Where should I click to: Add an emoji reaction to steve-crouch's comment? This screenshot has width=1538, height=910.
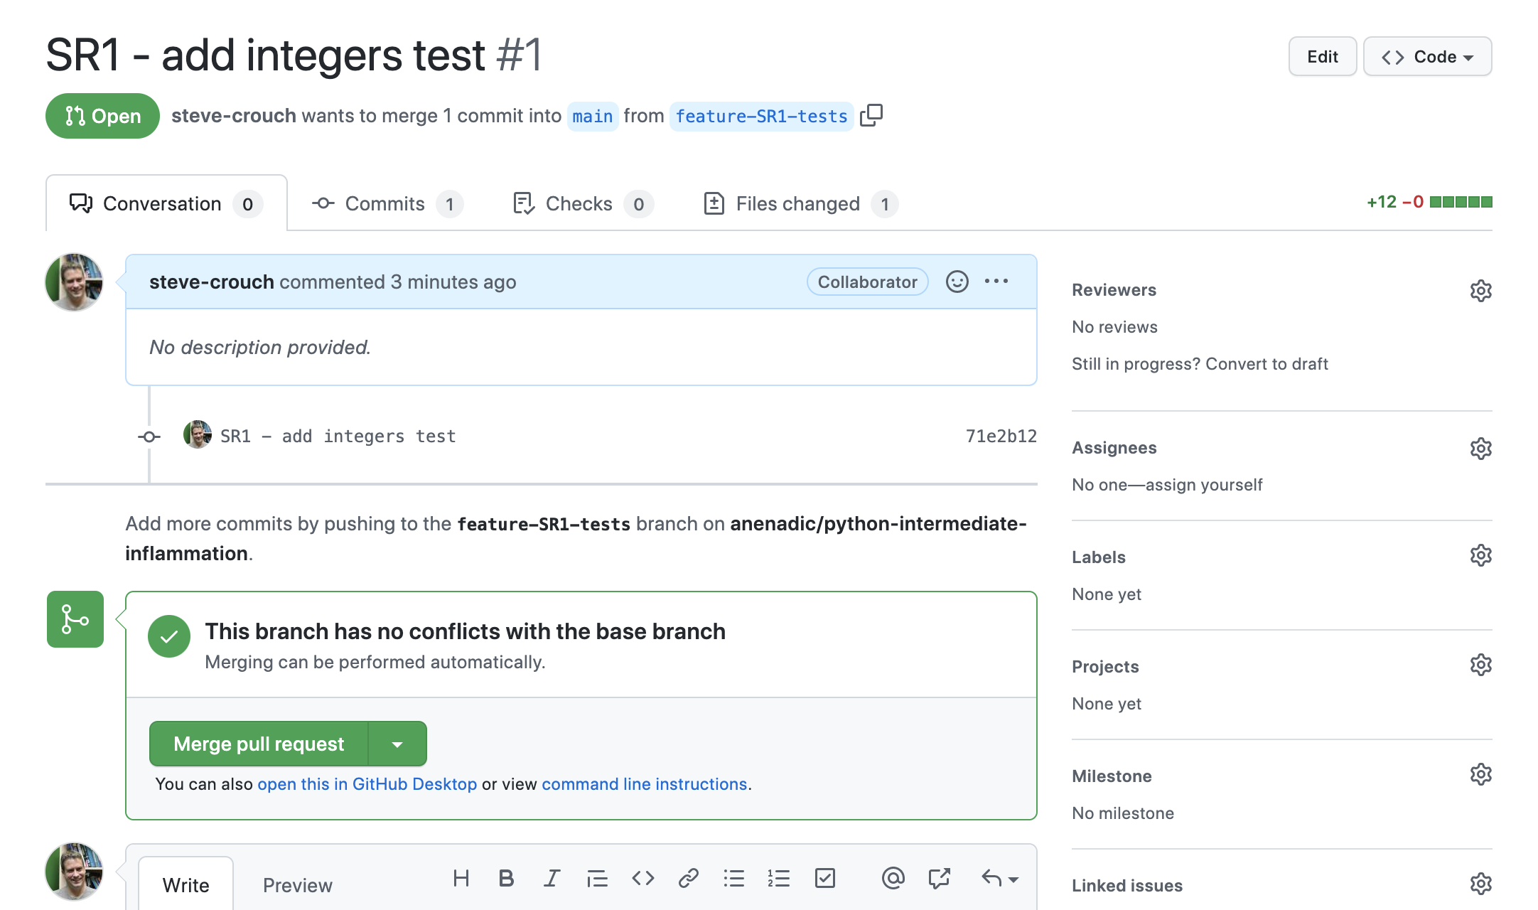tap(957, 282)
